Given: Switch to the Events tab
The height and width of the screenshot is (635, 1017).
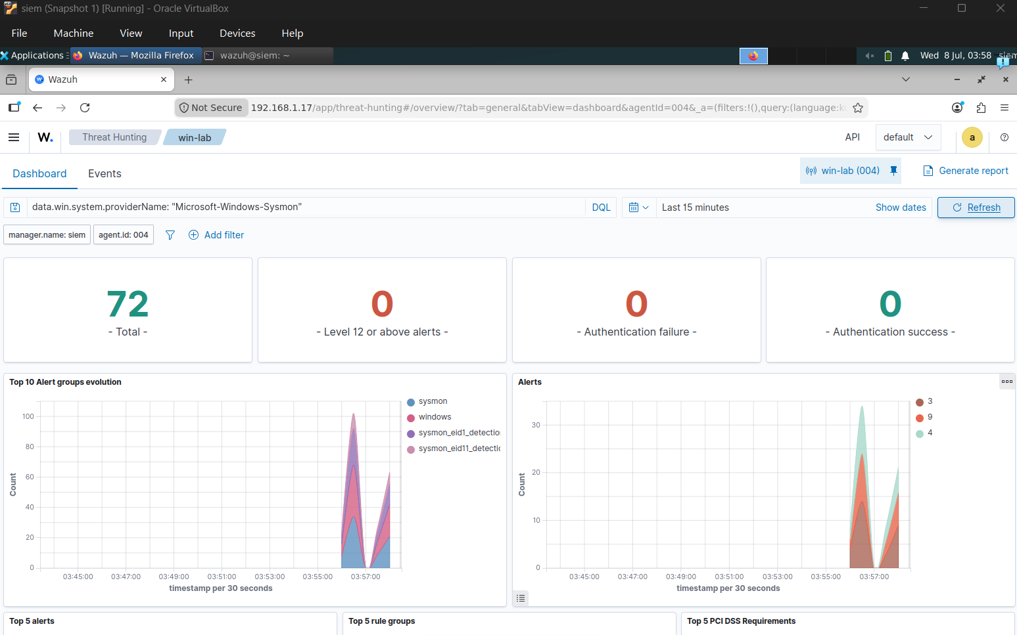Looking at the screenshot, I should (x=105, y=173).
